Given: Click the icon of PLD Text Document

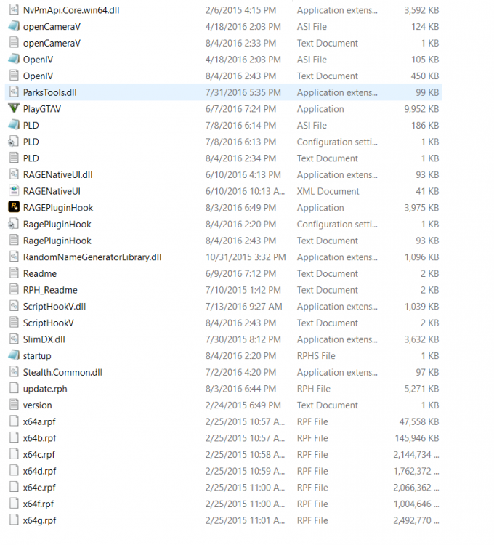Looking at the screenshot, I should click(14, 158).
